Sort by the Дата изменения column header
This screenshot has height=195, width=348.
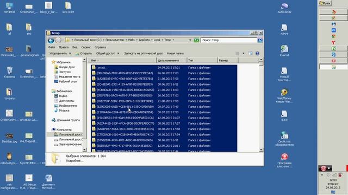tap(172, 60)
